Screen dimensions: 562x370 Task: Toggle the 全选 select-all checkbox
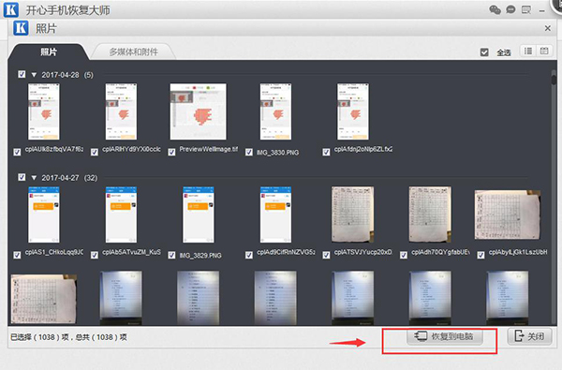tap(484, 52)
